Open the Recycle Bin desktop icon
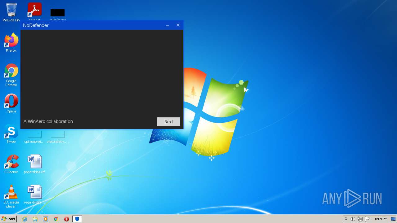The height and width of the screenshot is (223, 397). click(11, 12)
